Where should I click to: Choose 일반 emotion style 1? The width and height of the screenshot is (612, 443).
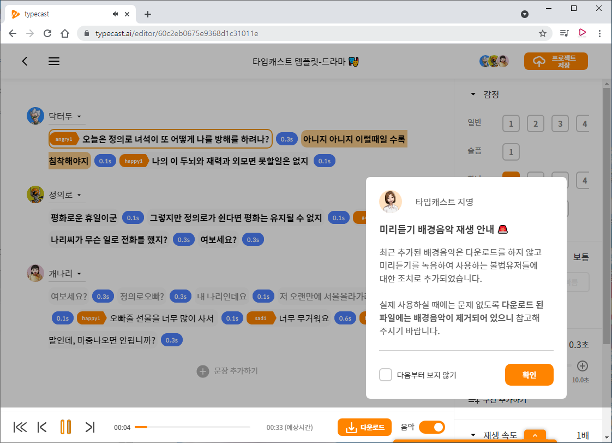pos(511,123)
